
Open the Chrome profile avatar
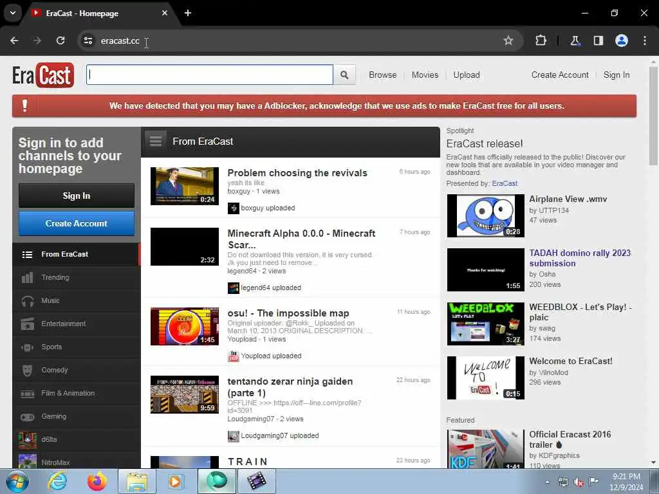[x=622, y=41]
